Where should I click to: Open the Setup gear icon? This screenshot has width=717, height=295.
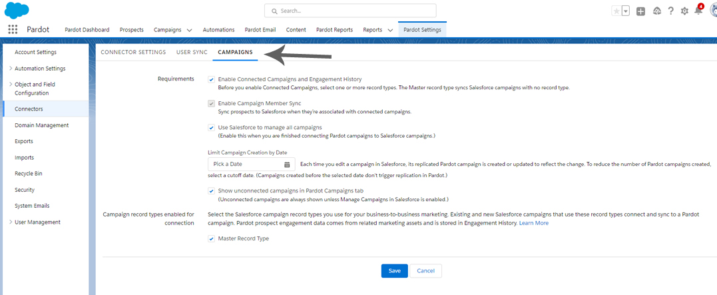pos(684,11)
